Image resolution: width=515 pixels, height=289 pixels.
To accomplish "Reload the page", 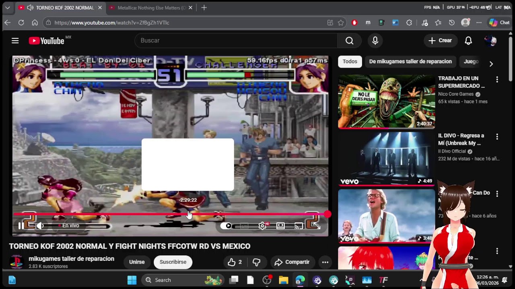I will pos(21,23).
